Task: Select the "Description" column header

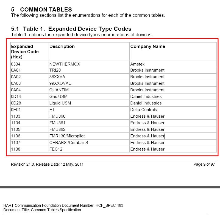Action: tap(62, 47)
